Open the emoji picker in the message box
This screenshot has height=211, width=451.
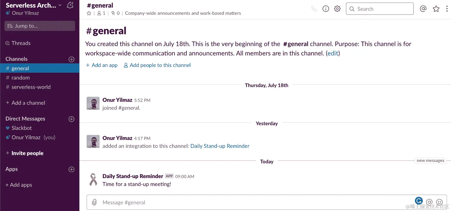(x=439, y=202)
